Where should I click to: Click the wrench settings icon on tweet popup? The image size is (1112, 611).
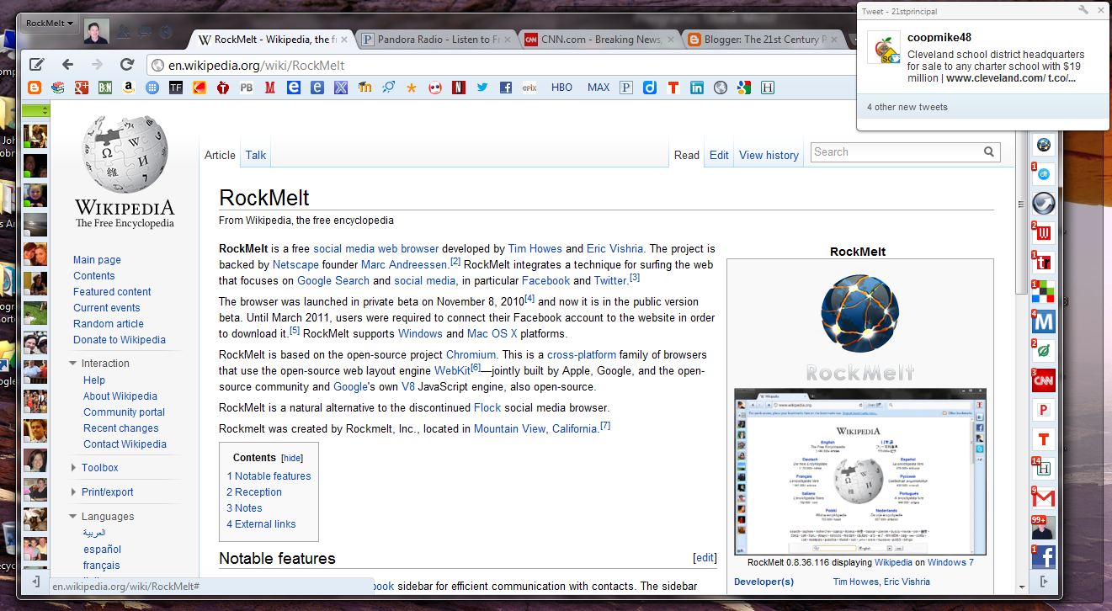(x=1083, y=10)
